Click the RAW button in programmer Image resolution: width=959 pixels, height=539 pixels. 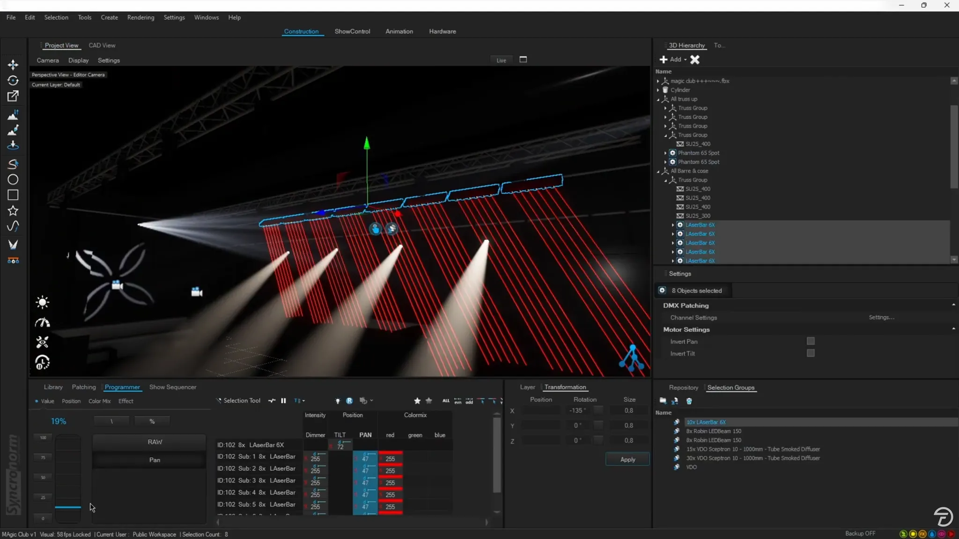pos(155,442)
